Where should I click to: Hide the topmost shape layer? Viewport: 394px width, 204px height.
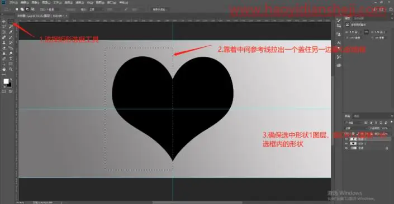click(346, 139)
